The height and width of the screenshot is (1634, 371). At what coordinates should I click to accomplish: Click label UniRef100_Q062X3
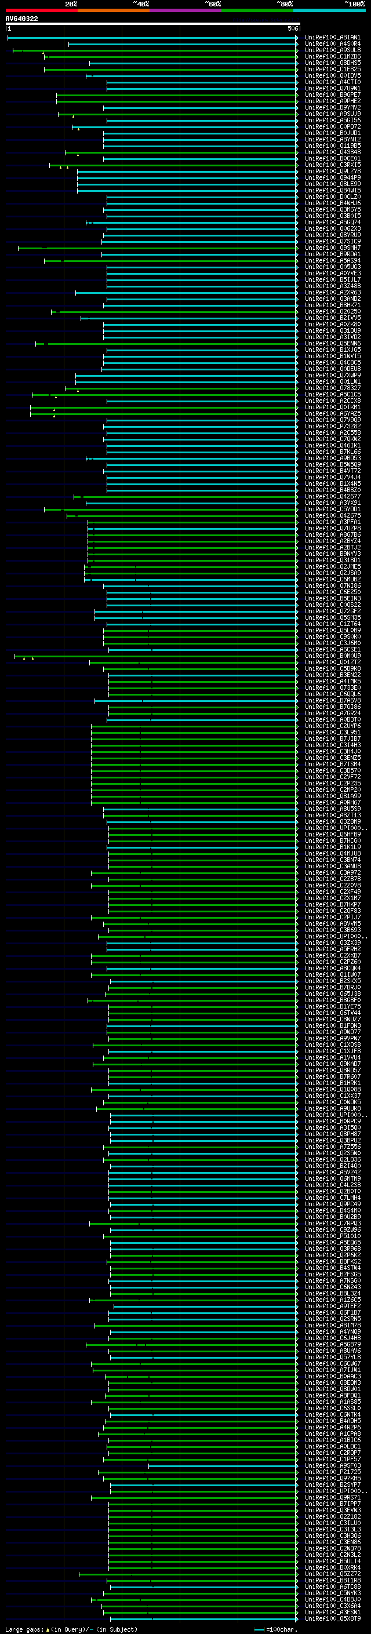pos(332,228)
